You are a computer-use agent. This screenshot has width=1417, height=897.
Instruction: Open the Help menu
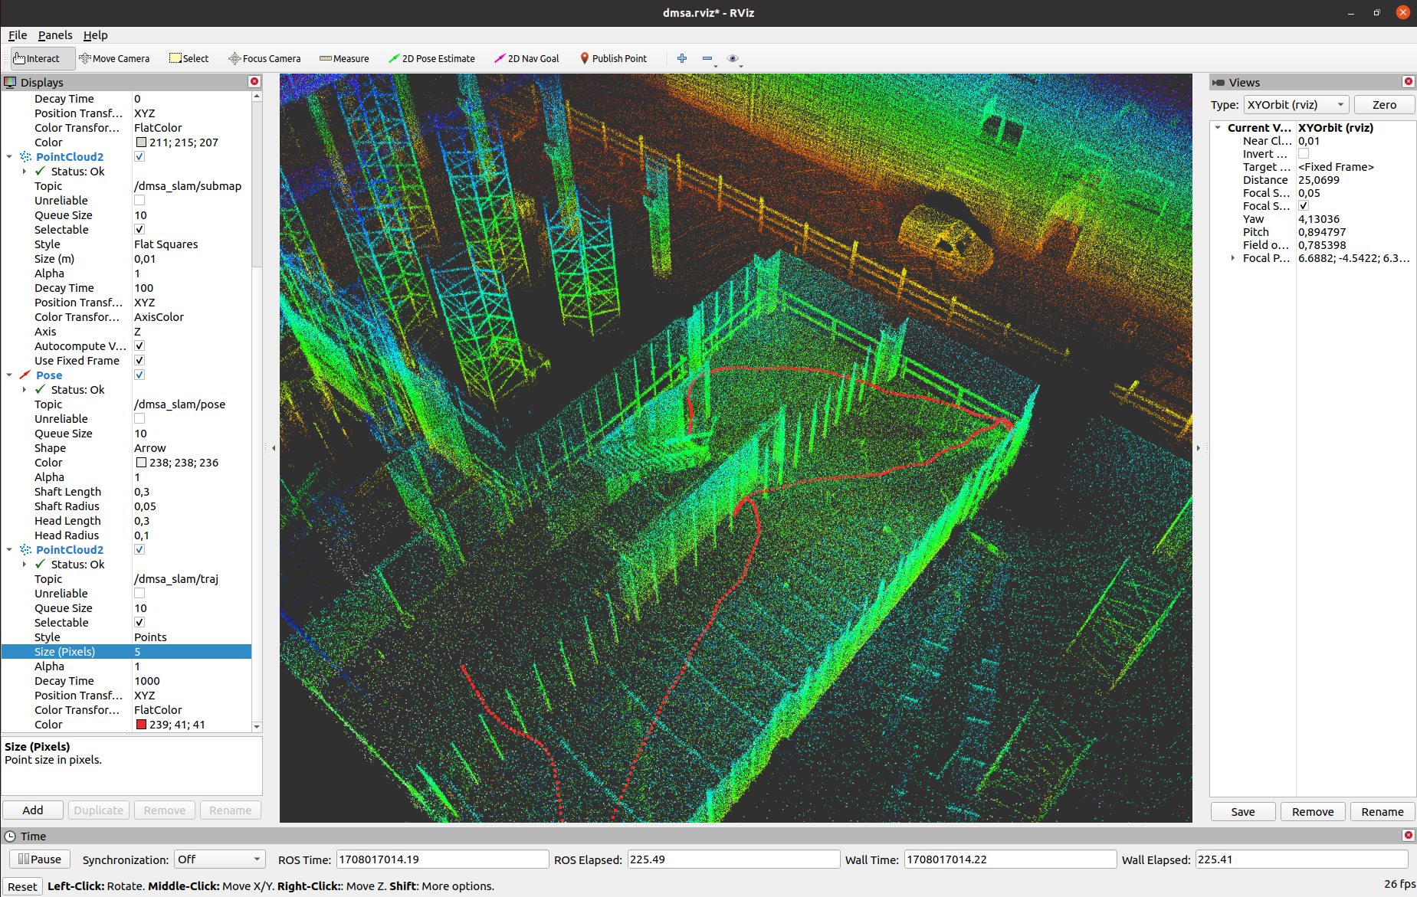96,35
